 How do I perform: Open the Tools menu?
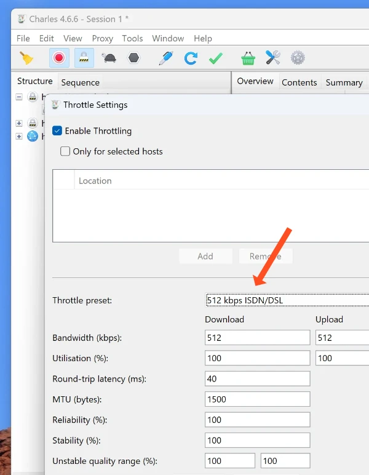click(132, 39)
